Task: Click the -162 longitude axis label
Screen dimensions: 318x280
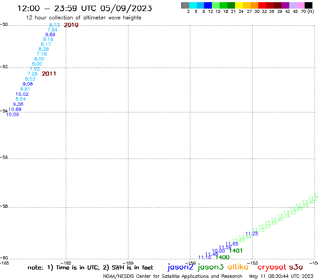Action: point(66,263)
